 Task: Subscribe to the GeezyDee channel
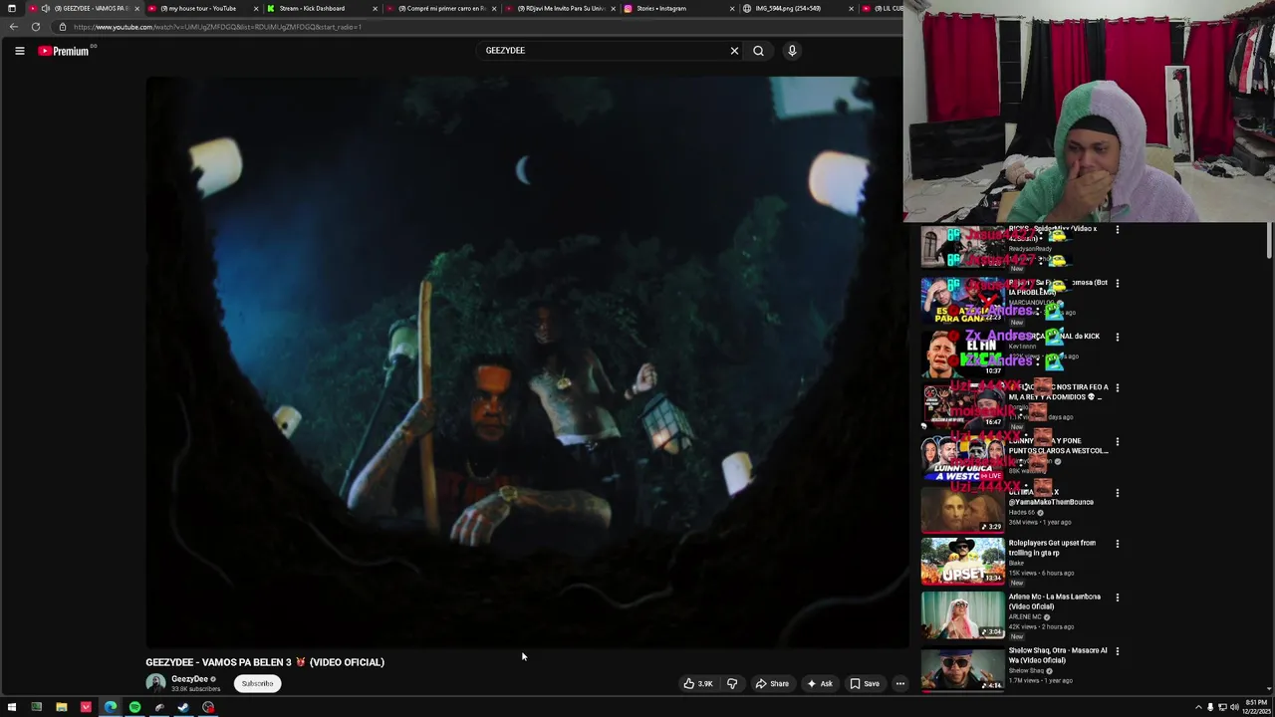click(x=257, y=684)
